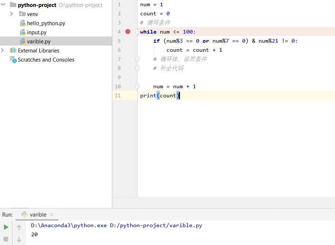This screenshot has width=335, height=245.
Task: Click the '# 循环条件' comment on line 3
Action: tap(155, 23)
